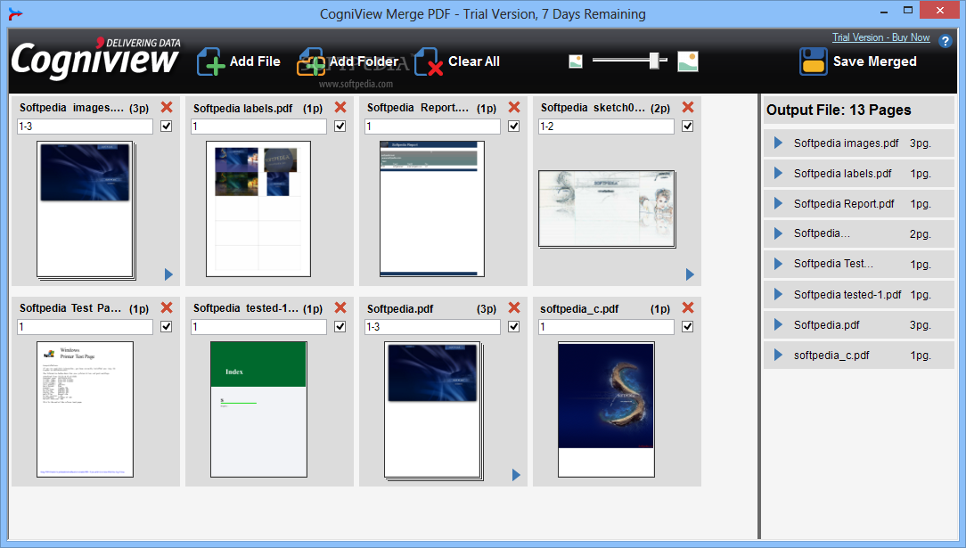The width and height of the screenshot is (966, 548).
Task: Click Softpedia images.pdf name in output list
Action: coord(846,143)
